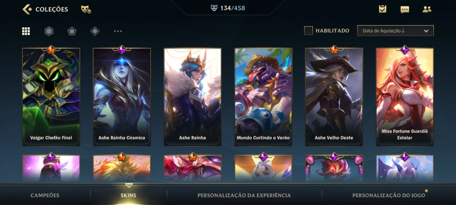Open the three-dots more filters icon
The height and width of the screenshot is (205, 456).
tap(118, 31)
